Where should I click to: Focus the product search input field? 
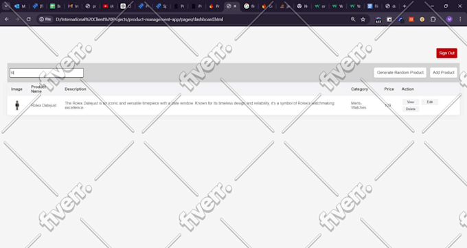(x=47, y=73)
